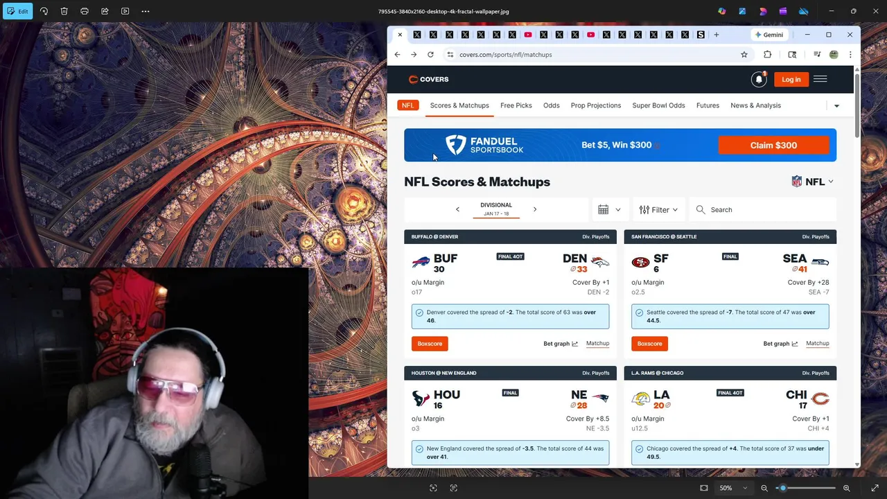This screenshot has width=887, height=499.
Task: Go forward in Chrome
Action: pos(414,55)
